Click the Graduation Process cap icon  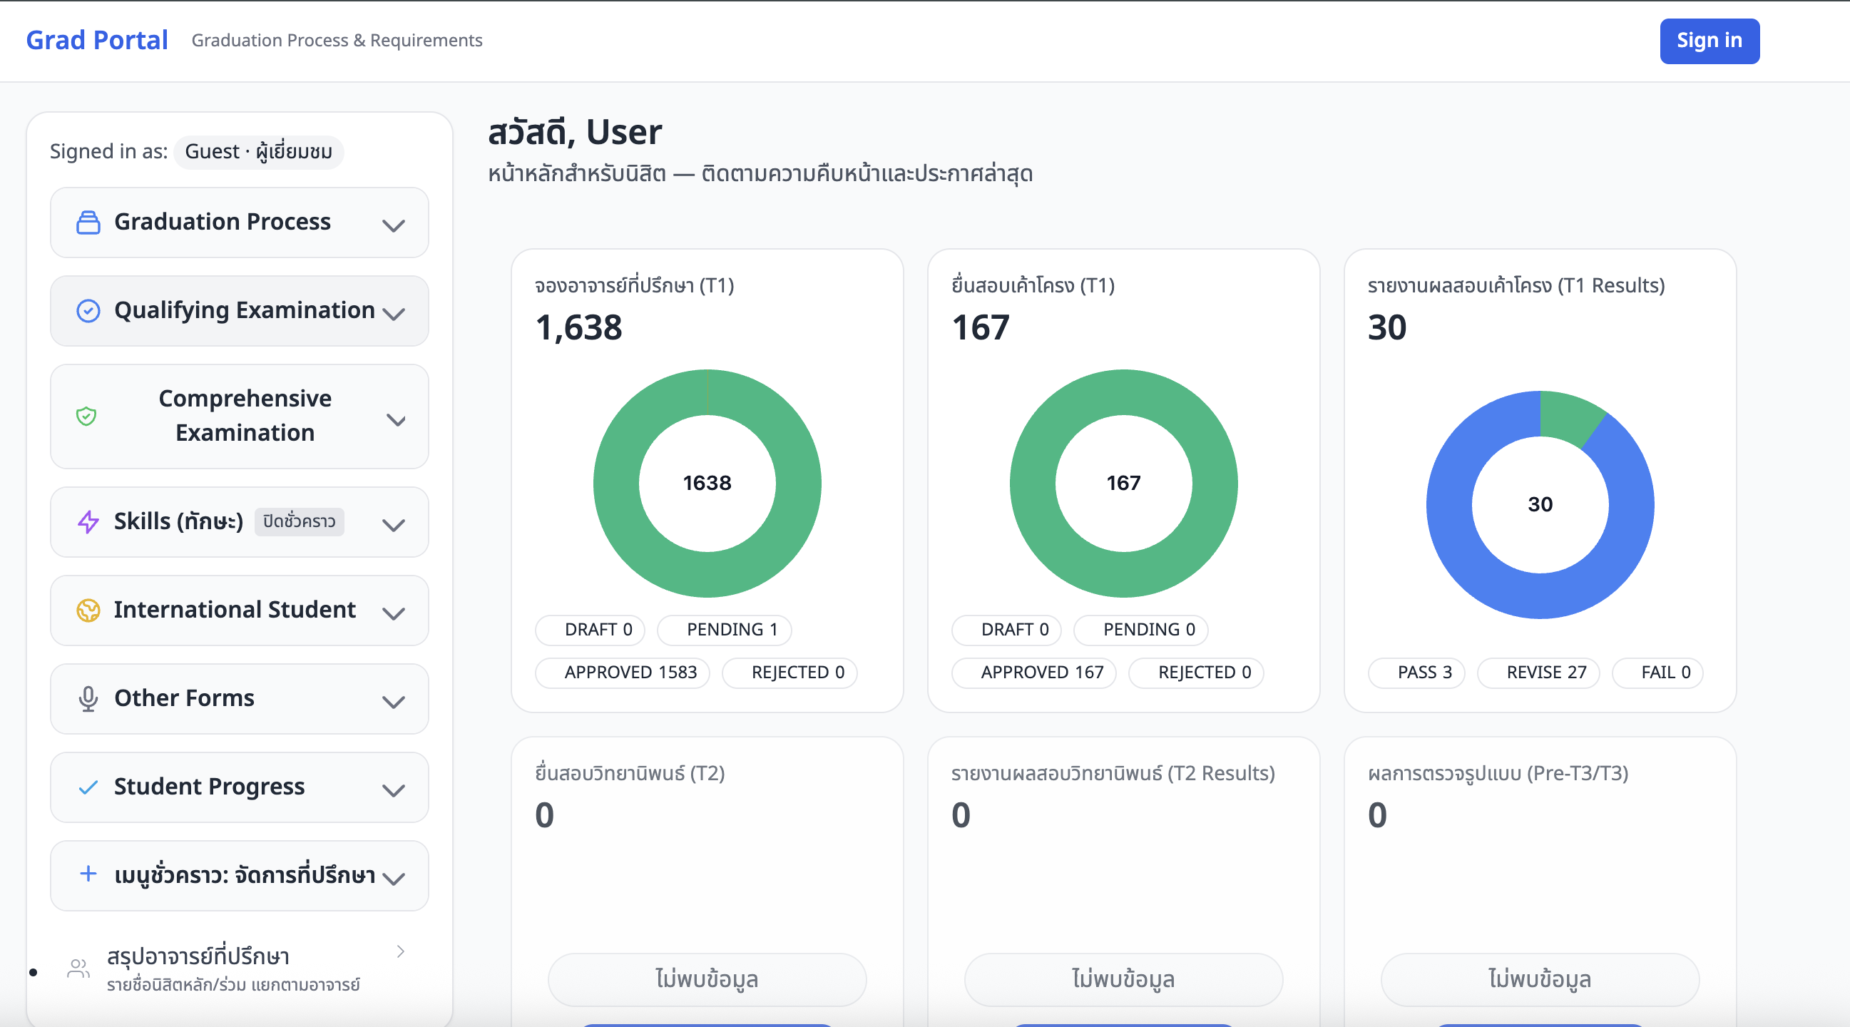click(88, 223)
